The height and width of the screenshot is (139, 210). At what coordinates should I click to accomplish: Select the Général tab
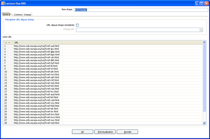pyautogui.click(x=6, y=14)
